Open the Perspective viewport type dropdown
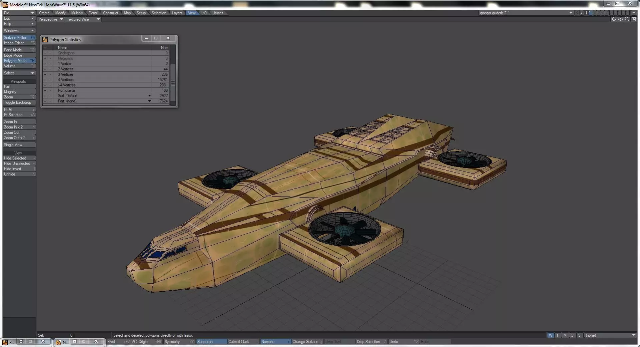 pyautogui.click(x=51, y=19)
